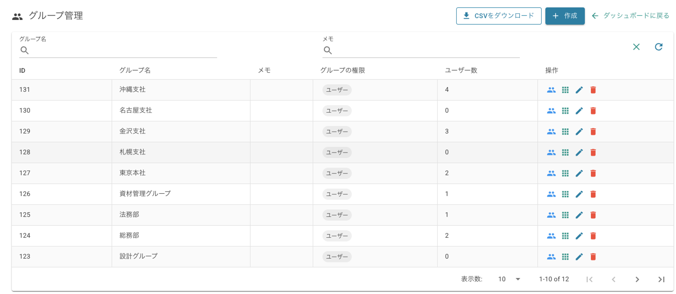Image resolution: width=676 pixels, height=294 pixels.
Task: Reload the group list with refresh icon
Action: [659, 47]
